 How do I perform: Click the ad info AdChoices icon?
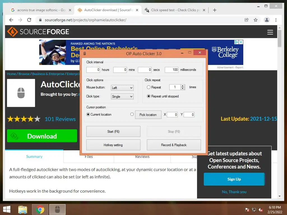[236, 42]
